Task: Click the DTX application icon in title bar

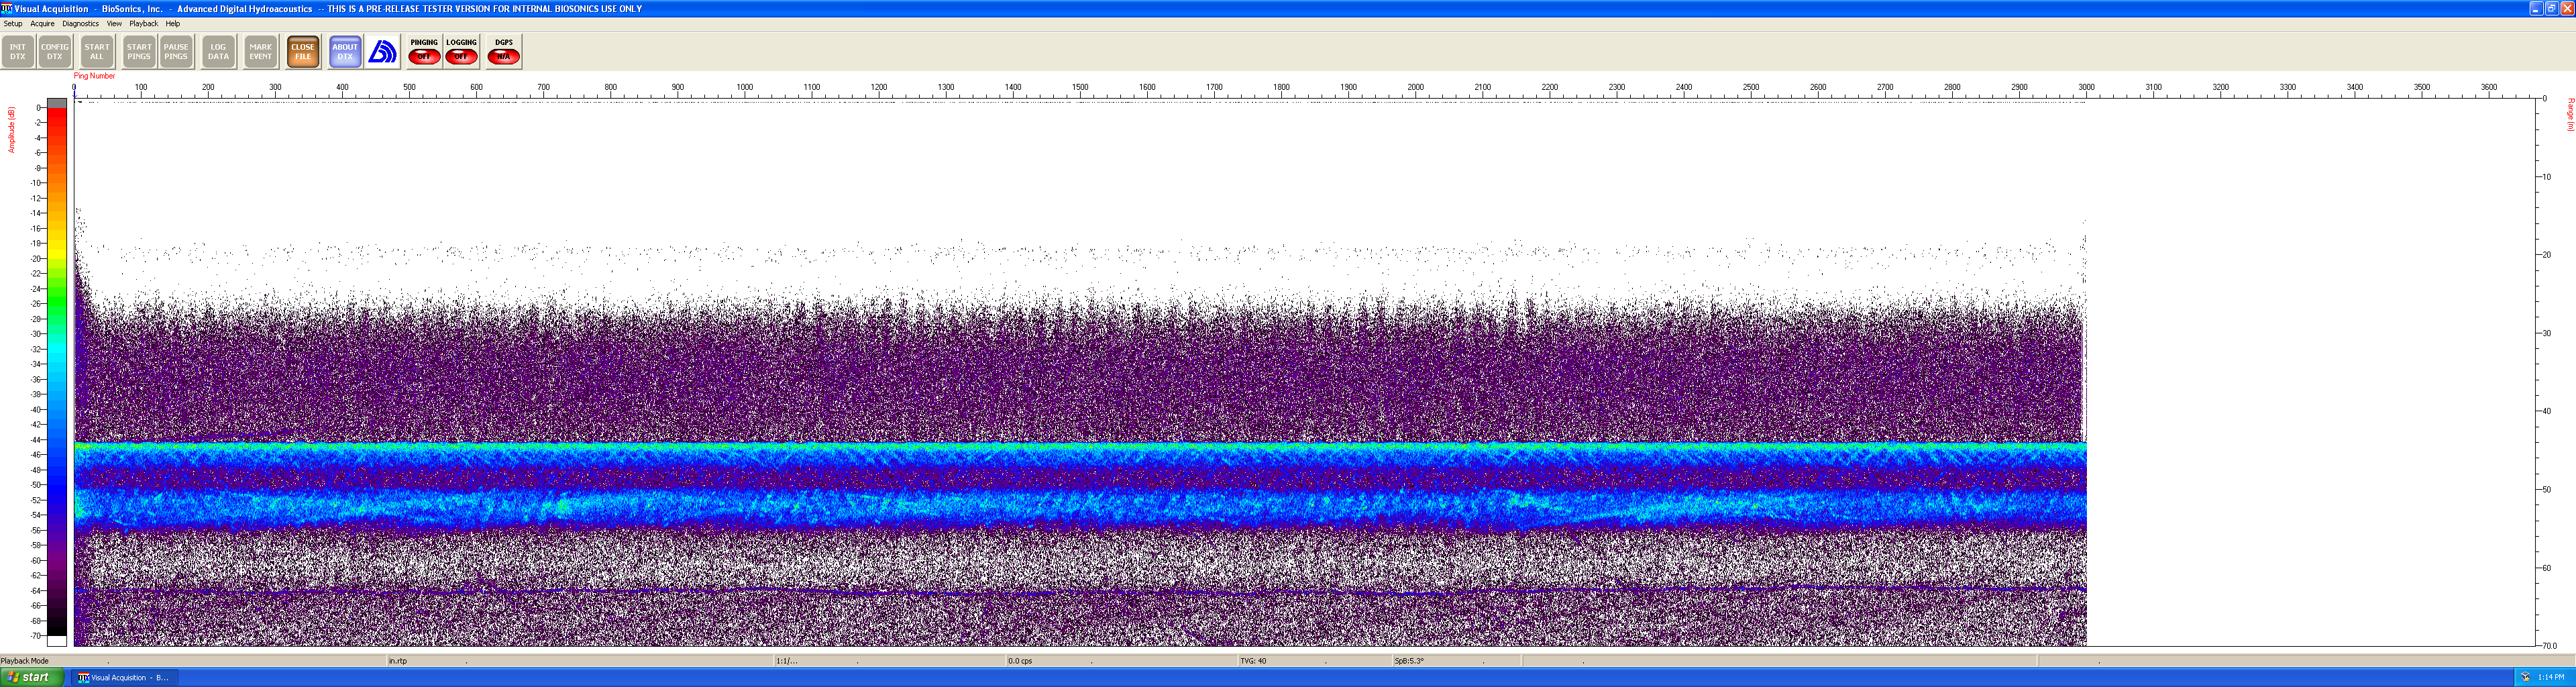Action: 7,8
